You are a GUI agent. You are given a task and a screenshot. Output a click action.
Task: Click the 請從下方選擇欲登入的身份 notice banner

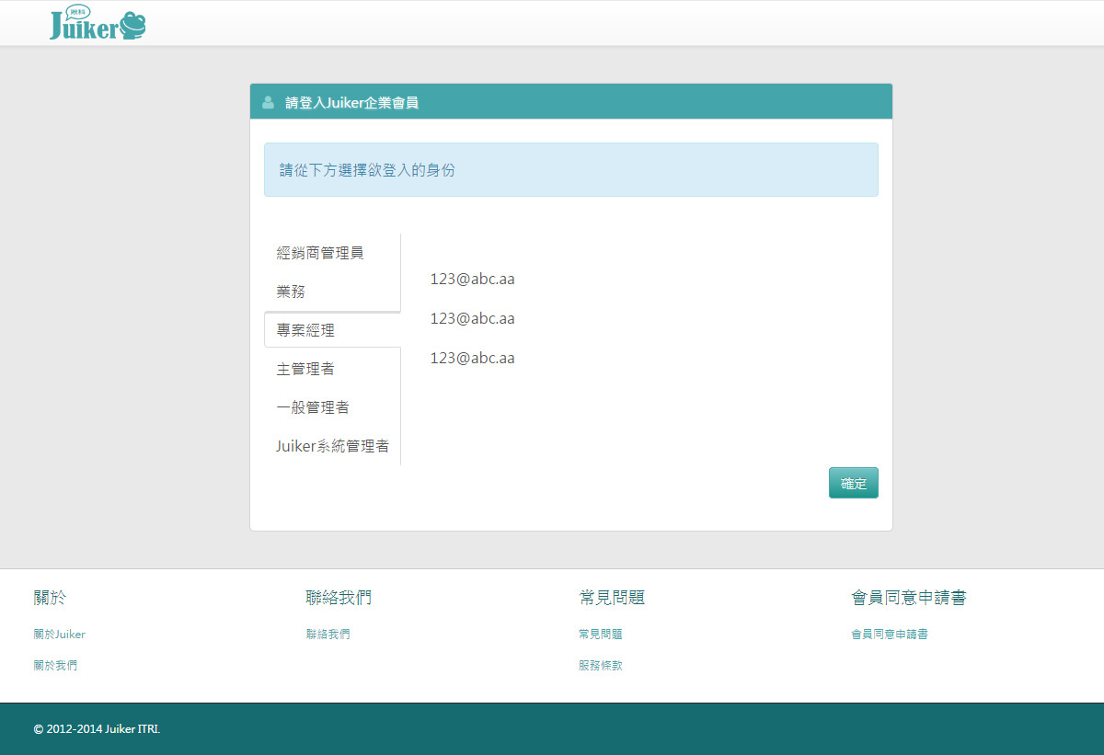point(570,169)
